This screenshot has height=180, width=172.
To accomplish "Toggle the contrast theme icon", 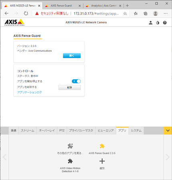I will click(x=158, y=23).
